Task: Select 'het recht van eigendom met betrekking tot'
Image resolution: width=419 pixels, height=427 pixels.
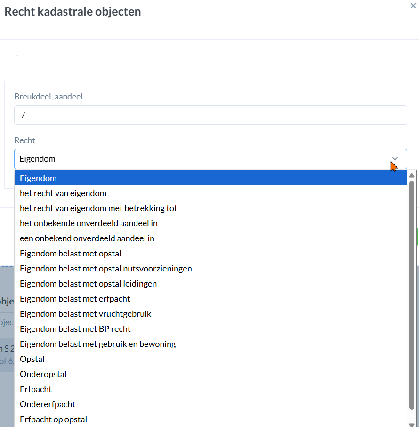Action: tap(98, 208)
